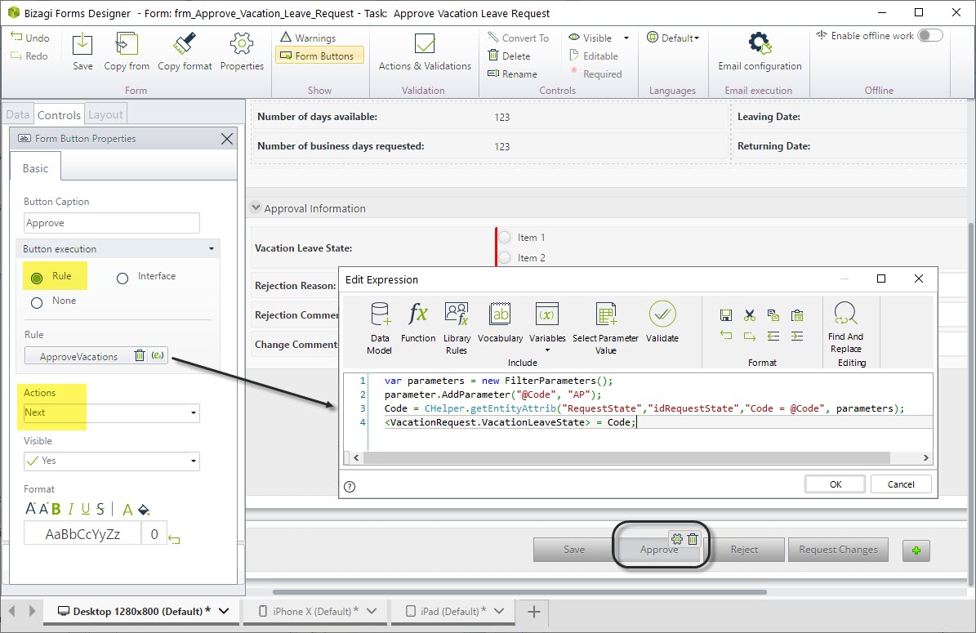This screenshot has height=633, width=976.
Task: Click the save icon in the expression Format group
Action: tap(726, 315)
